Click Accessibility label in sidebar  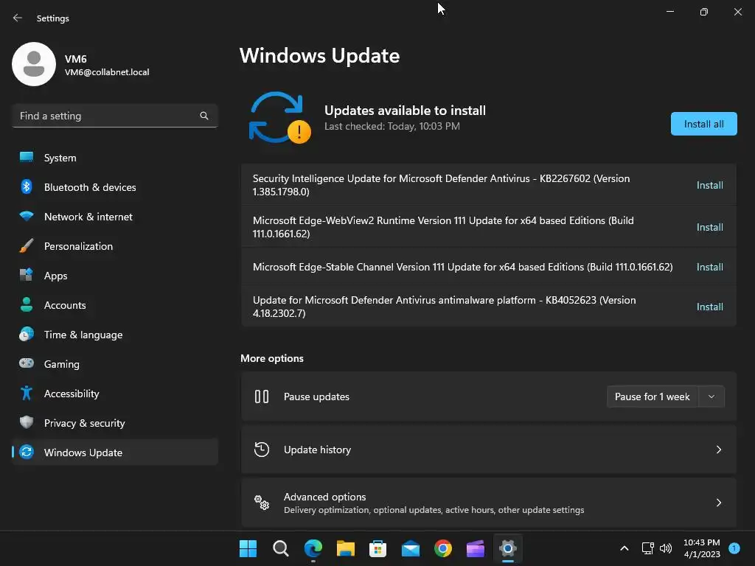72,394
